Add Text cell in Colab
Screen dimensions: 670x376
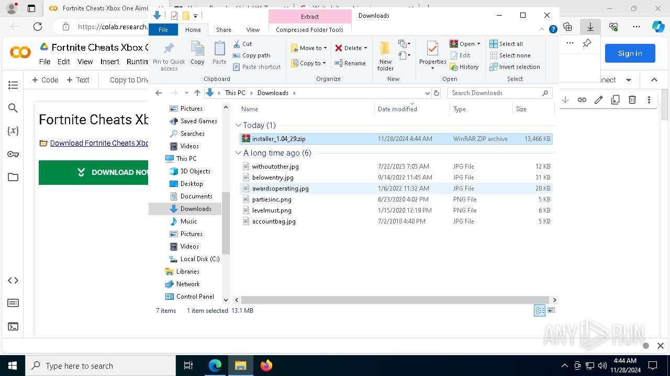[78, 80]
